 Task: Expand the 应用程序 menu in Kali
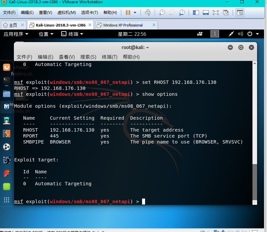click(16, 34)
